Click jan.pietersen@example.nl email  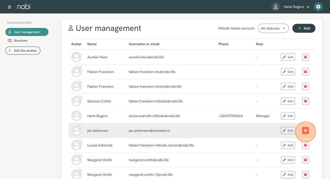pos(149,131)
